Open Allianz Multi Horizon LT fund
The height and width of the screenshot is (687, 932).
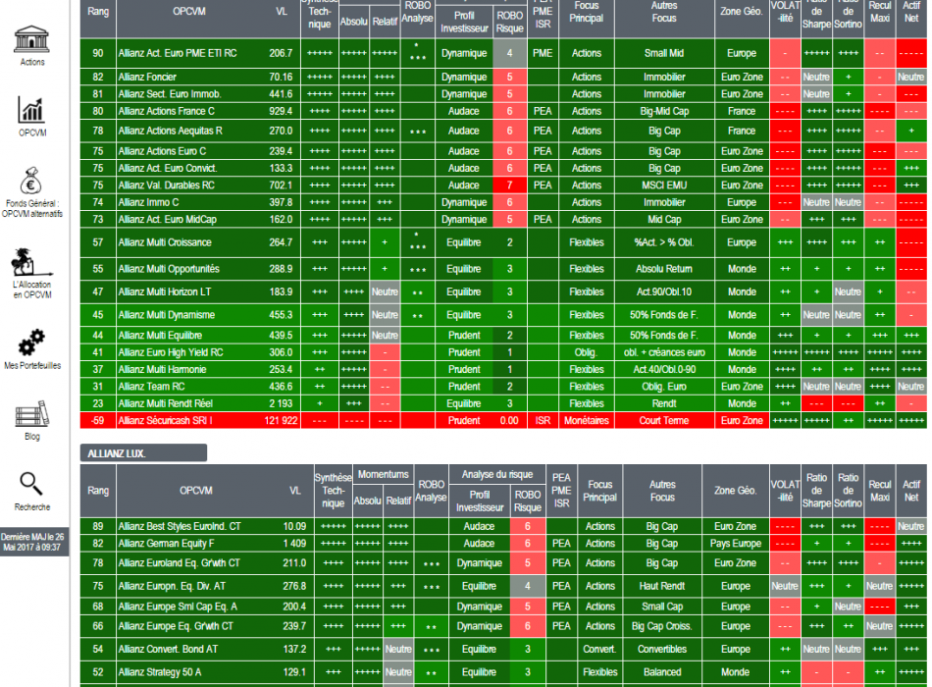tap(165, 292)
